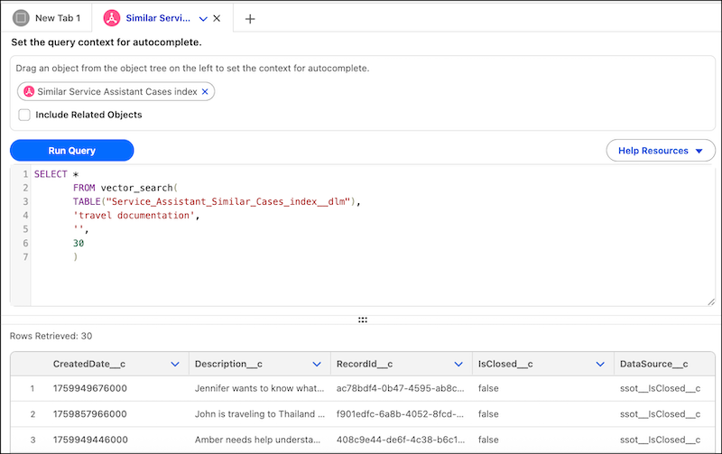
Task: Click record ID 408c9e44-de6f-4c38-b6c1...
Action: (x=400, y=440)
